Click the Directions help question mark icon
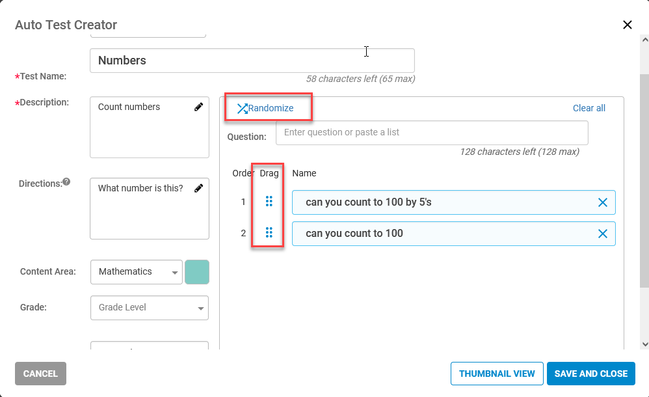649x397 pixels. (66, 182)
